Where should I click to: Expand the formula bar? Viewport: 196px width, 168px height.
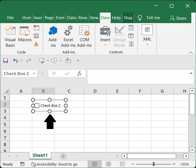[191, 73]
